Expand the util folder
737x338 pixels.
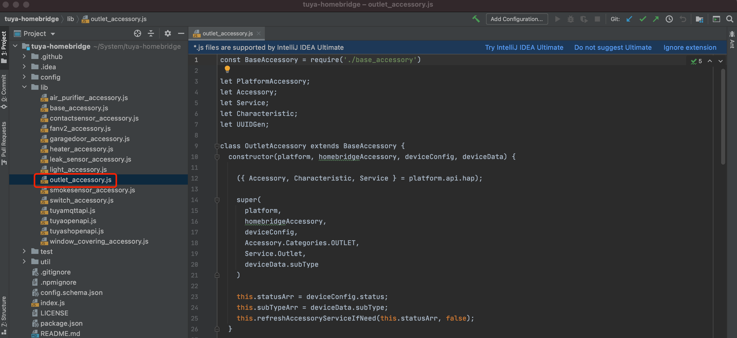point(24,262)
